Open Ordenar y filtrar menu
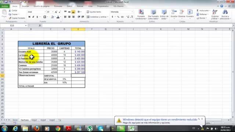Viewport: 235px width, 132px height. pos(215,14)
